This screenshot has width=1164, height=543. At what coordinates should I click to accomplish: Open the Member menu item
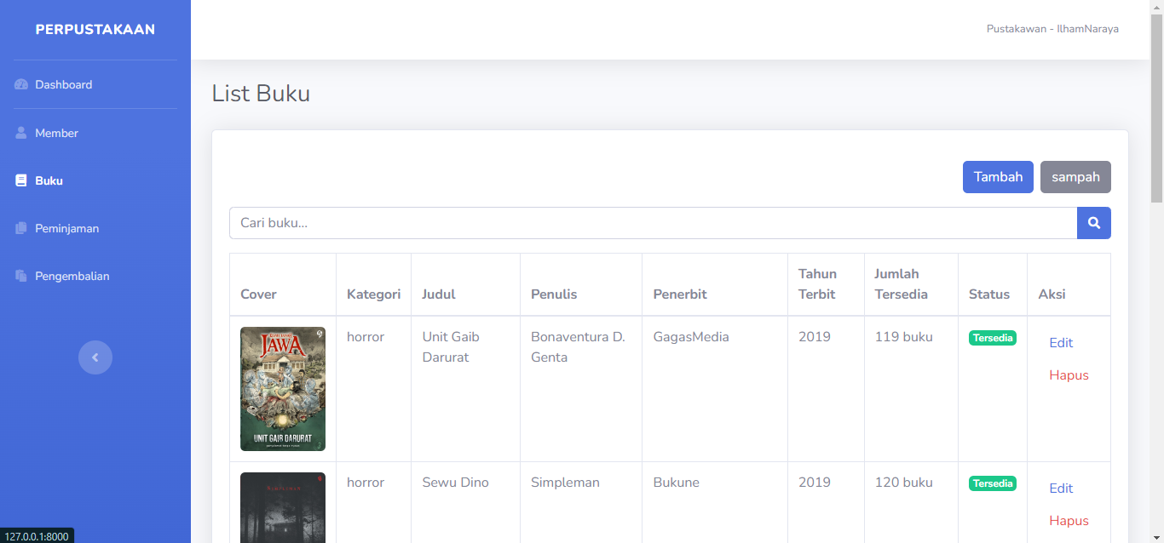click(x=95, y=133)
